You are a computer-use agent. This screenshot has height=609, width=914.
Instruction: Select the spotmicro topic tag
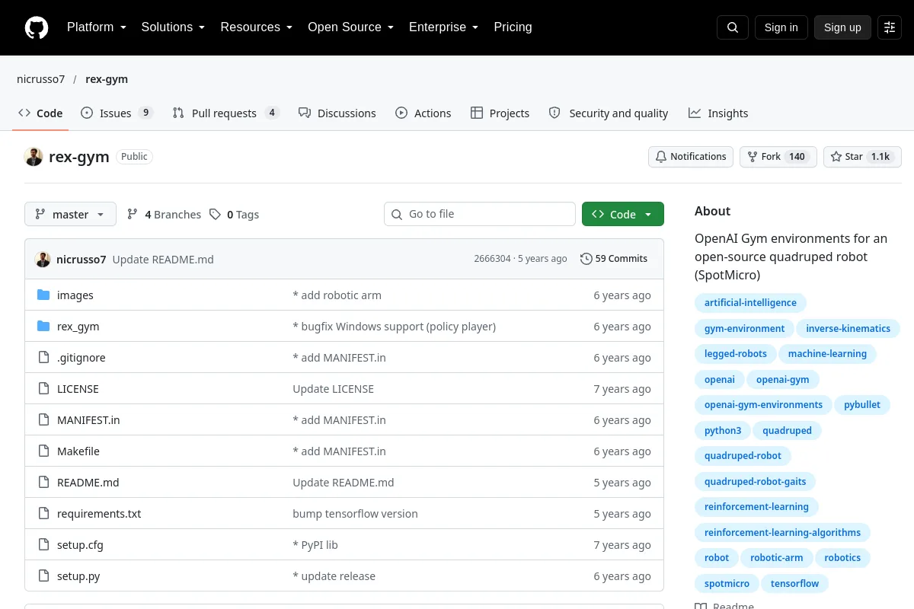727,584
